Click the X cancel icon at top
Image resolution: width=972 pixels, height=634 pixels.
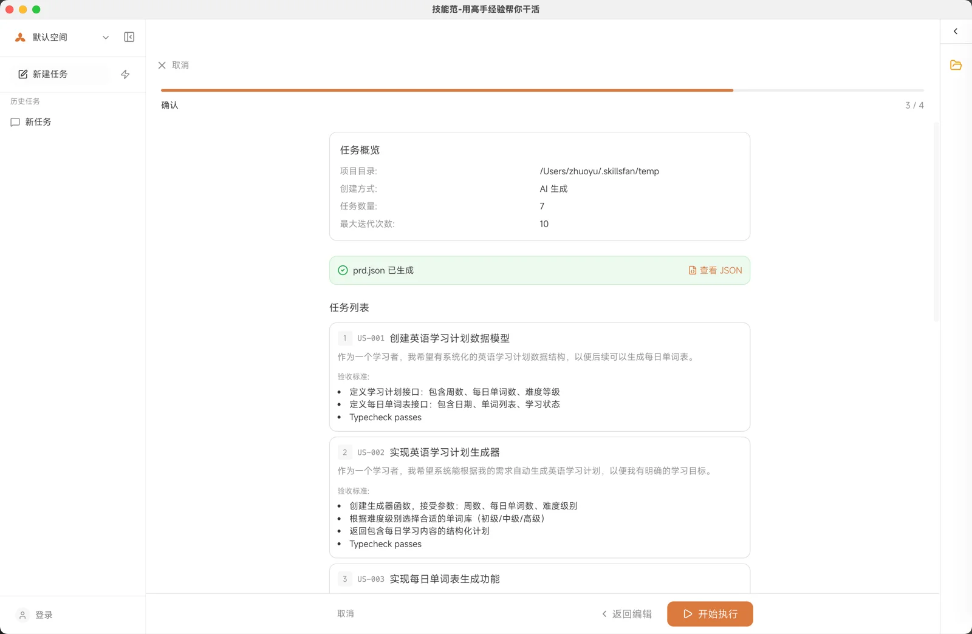pos(162,65)
